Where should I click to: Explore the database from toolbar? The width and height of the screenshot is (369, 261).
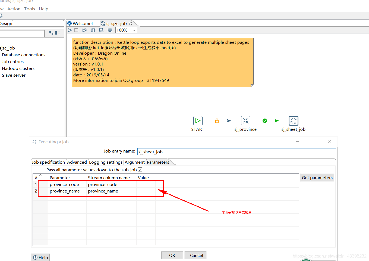tap(101, 30)
